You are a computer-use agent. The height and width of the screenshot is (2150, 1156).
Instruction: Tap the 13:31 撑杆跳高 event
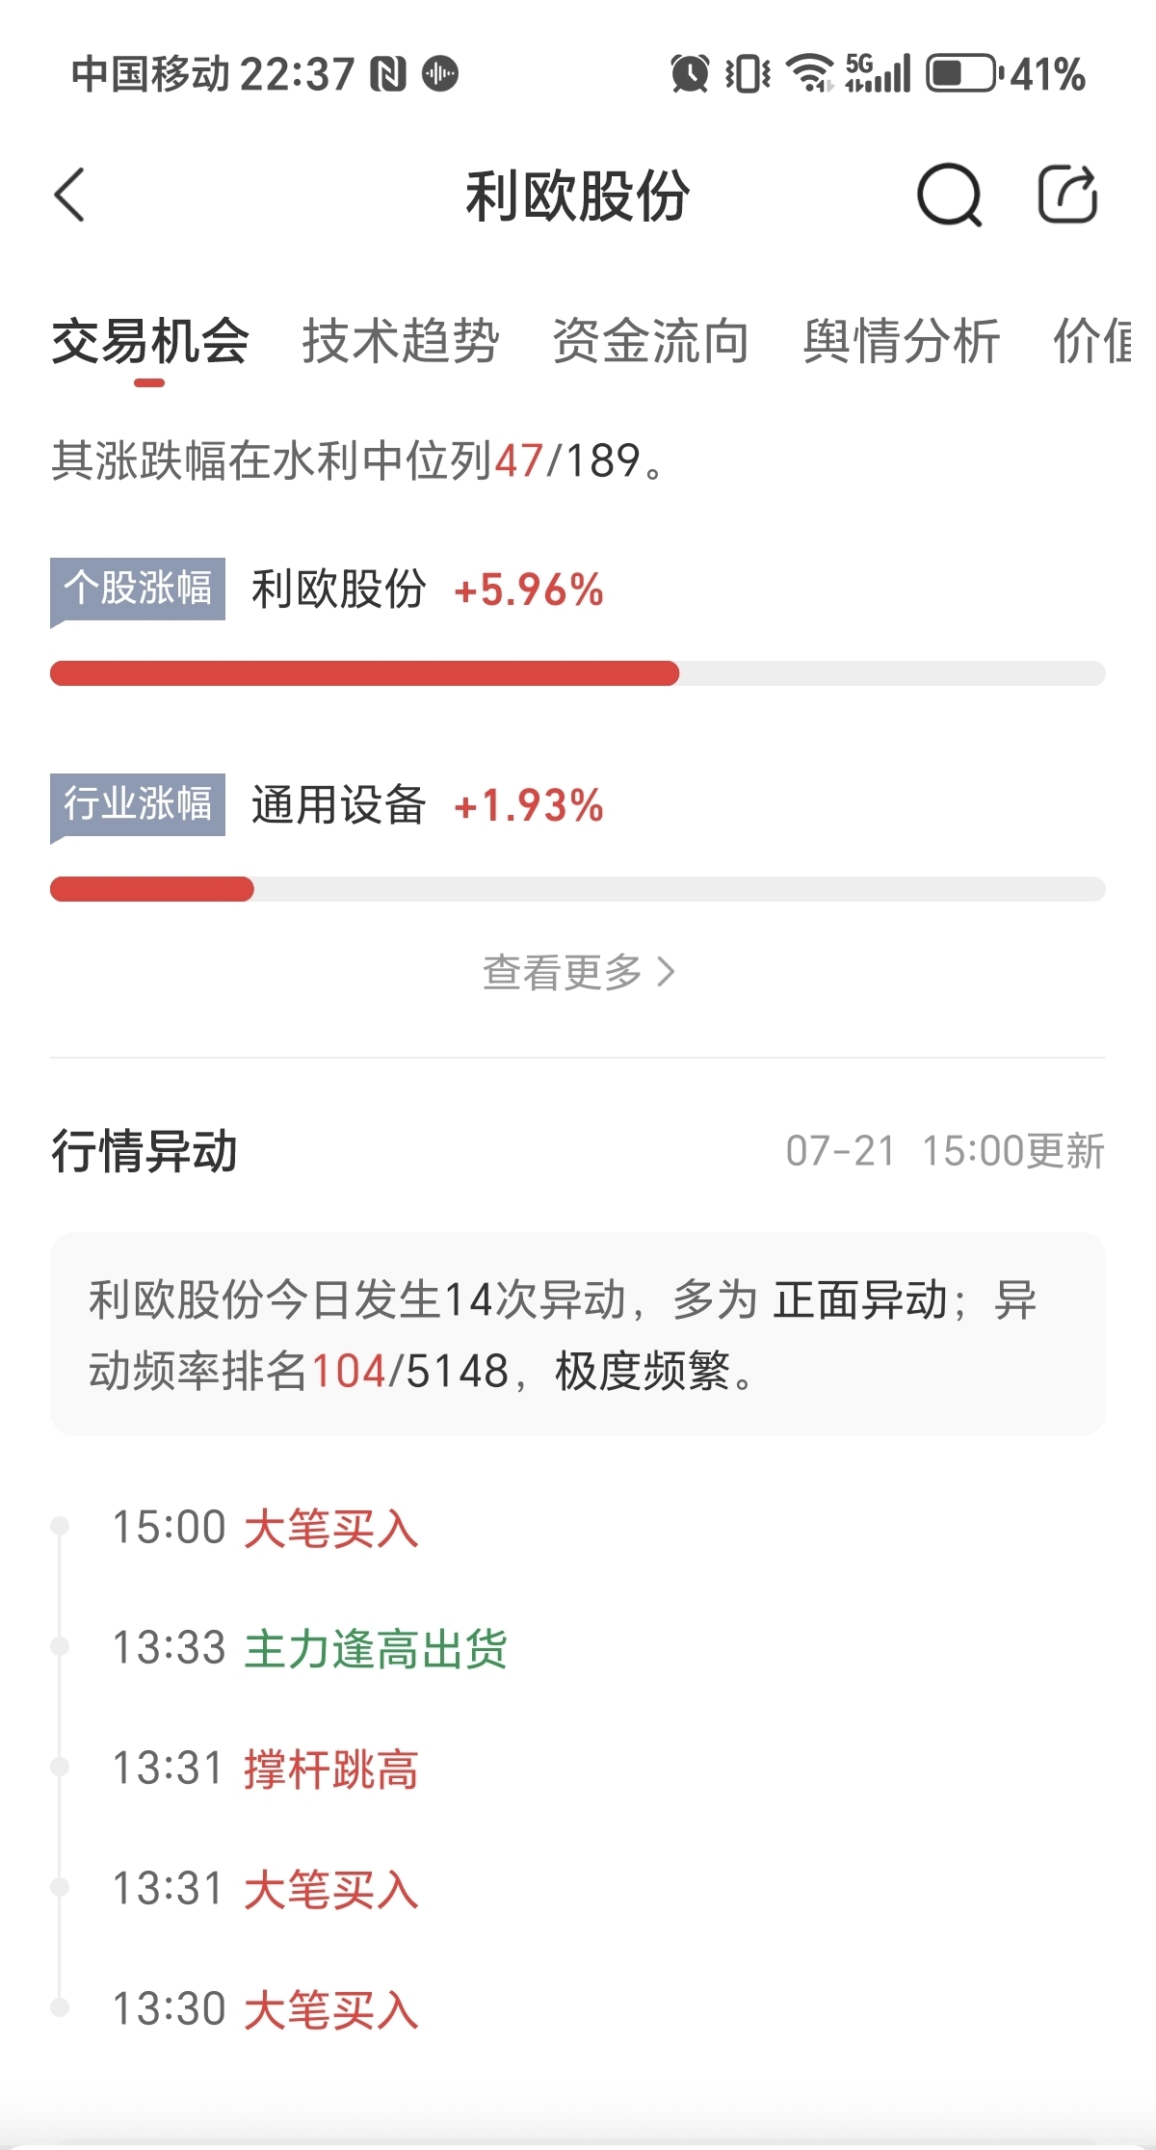(266, 1769)
